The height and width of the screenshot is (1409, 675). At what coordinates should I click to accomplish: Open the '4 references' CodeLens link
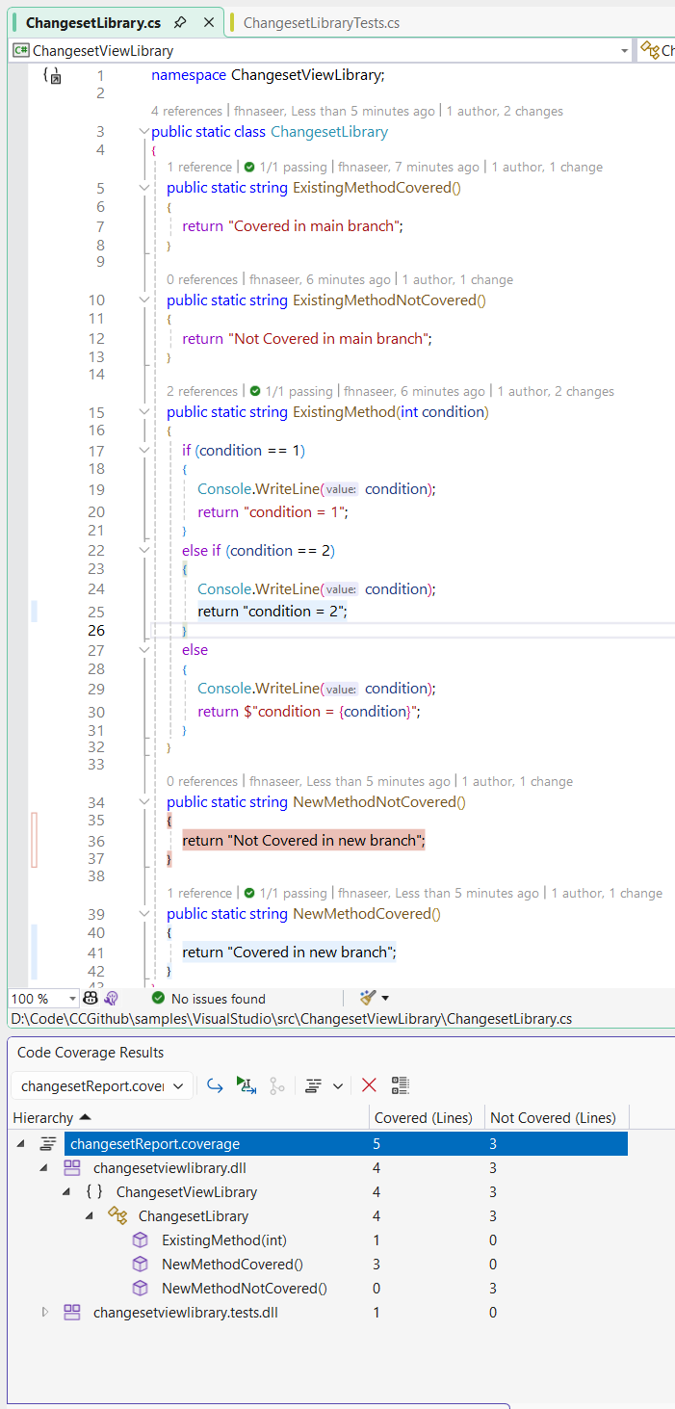click(x=187, y=111)
